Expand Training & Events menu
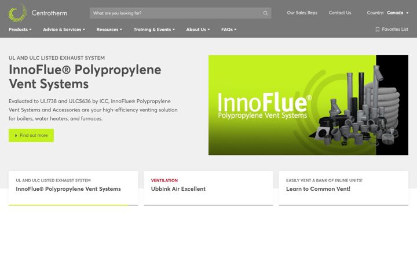Image resolution: width=417 pixels, height=261 pixels. [x=154, y=30]
